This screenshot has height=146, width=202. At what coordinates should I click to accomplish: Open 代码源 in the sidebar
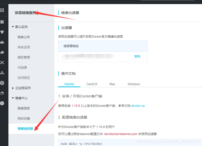22,68
